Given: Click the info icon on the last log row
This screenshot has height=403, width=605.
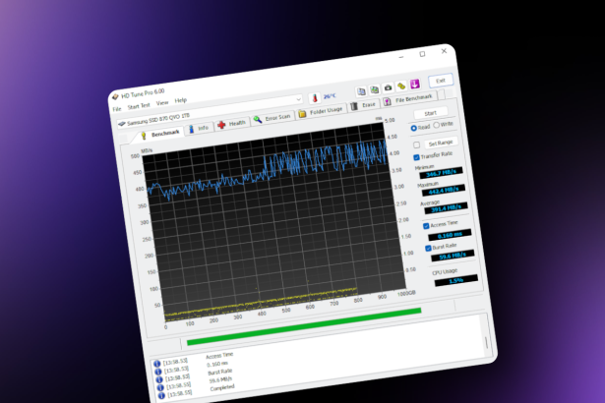Looking at the screenshot, I should [x=161, y=395].
